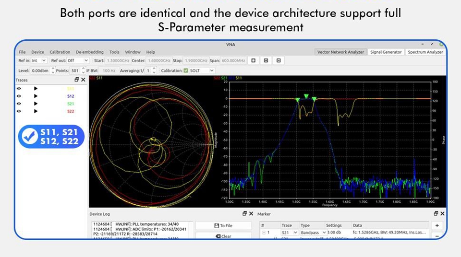Click the Points stepper arrows
Viewport: 461px width, 257px height.
83,70
